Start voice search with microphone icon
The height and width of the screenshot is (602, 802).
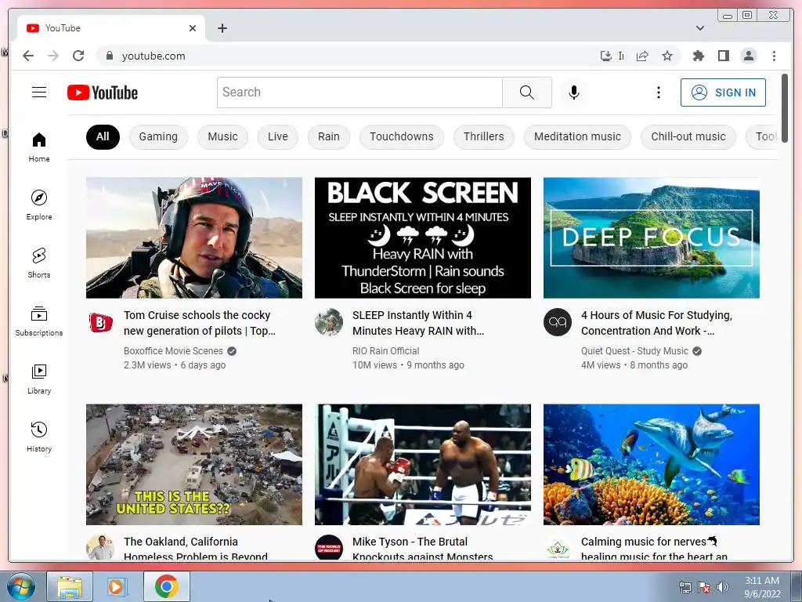pos(574,92)
